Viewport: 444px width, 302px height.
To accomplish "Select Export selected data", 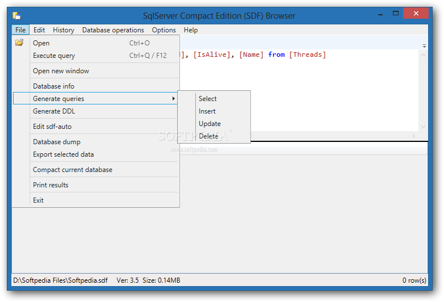I will pyautogui.click(x=96, y=154).
